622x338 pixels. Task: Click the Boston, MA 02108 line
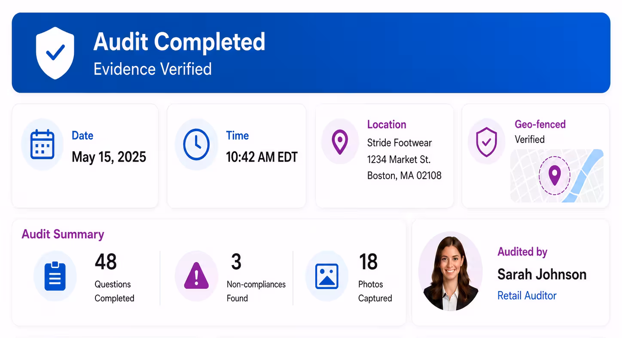[x=404, y=176]
